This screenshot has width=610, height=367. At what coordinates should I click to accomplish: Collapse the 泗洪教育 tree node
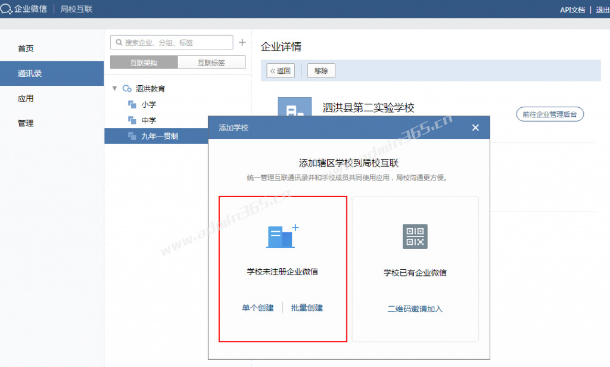pyautogui.click(x=115, y=89)
